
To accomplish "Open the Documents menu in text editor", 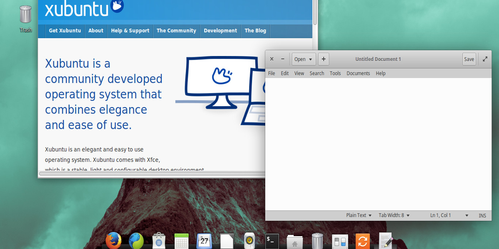I will (358, 73).
